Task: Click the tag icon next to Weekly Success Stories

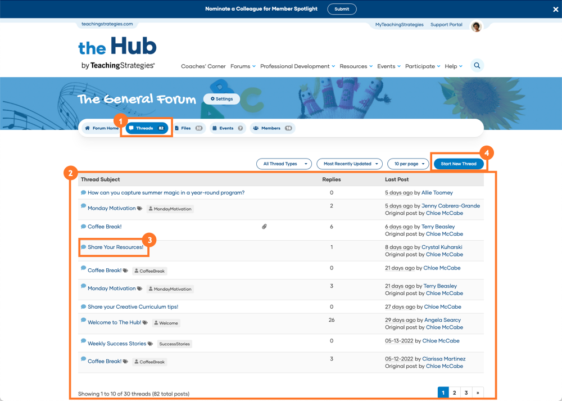Action: click(149, 342)
